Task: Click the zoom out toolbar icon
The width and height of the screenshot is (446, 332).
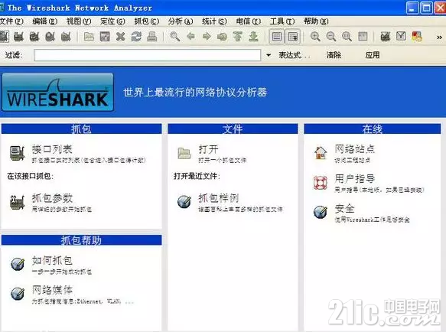Action: tap(330, 37)
